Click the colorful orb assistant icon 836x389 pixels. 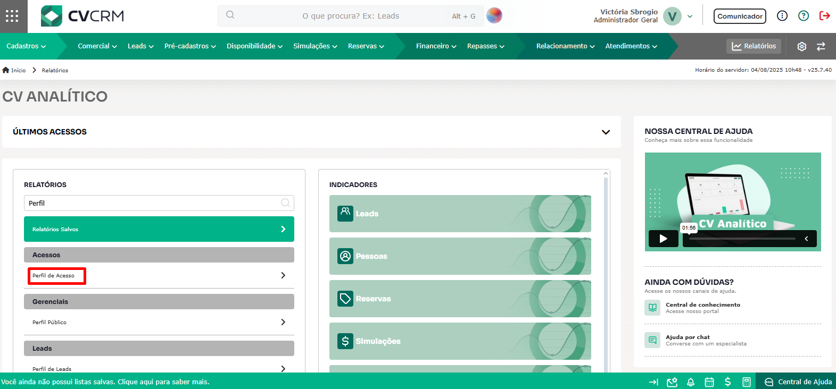pos(494,15)
